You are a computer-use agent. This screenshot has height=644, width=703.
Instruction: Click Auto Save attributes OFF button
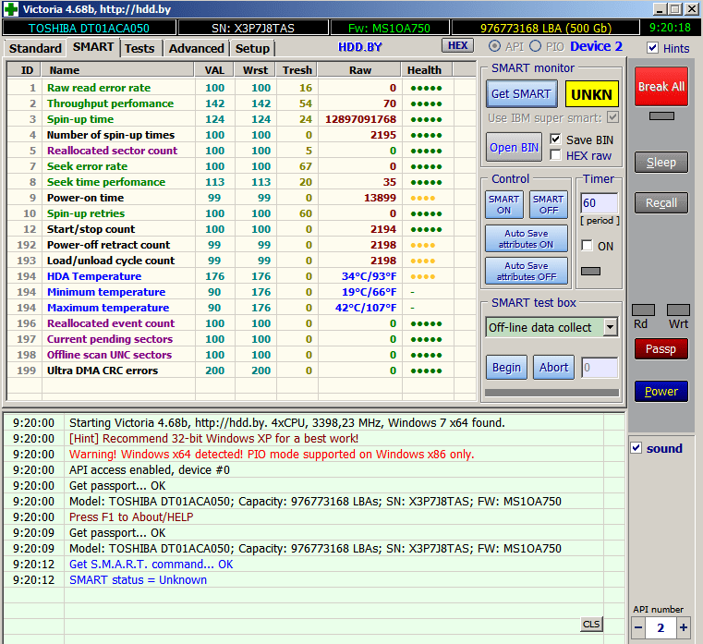pos(527,271)
